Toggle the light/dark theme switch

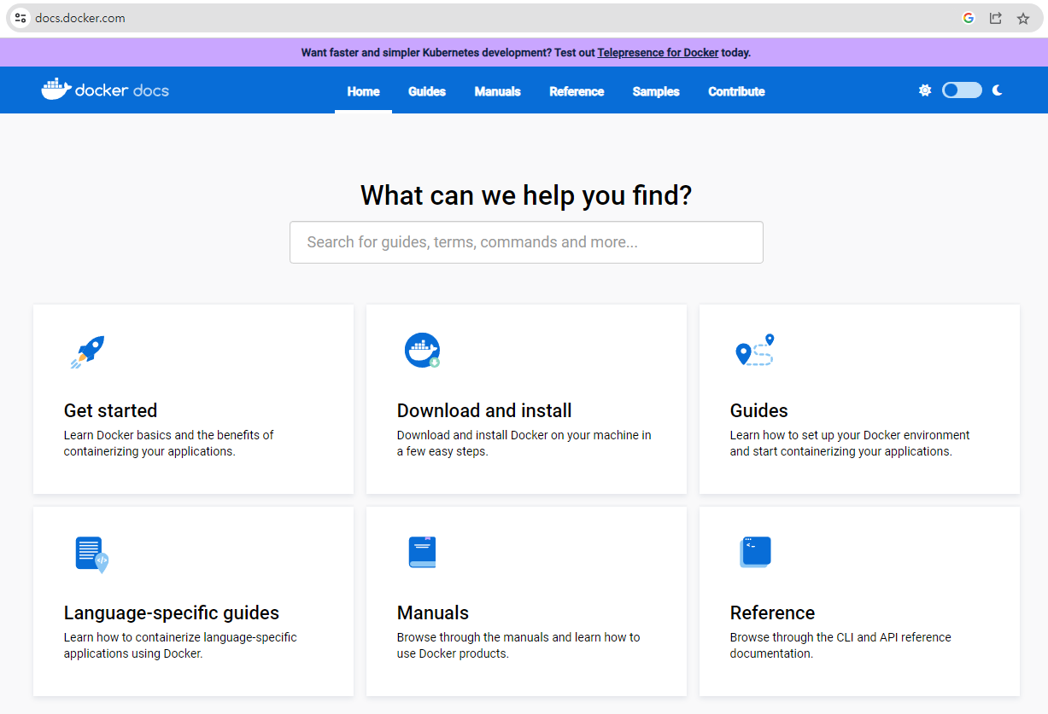[x=962, y=90]
